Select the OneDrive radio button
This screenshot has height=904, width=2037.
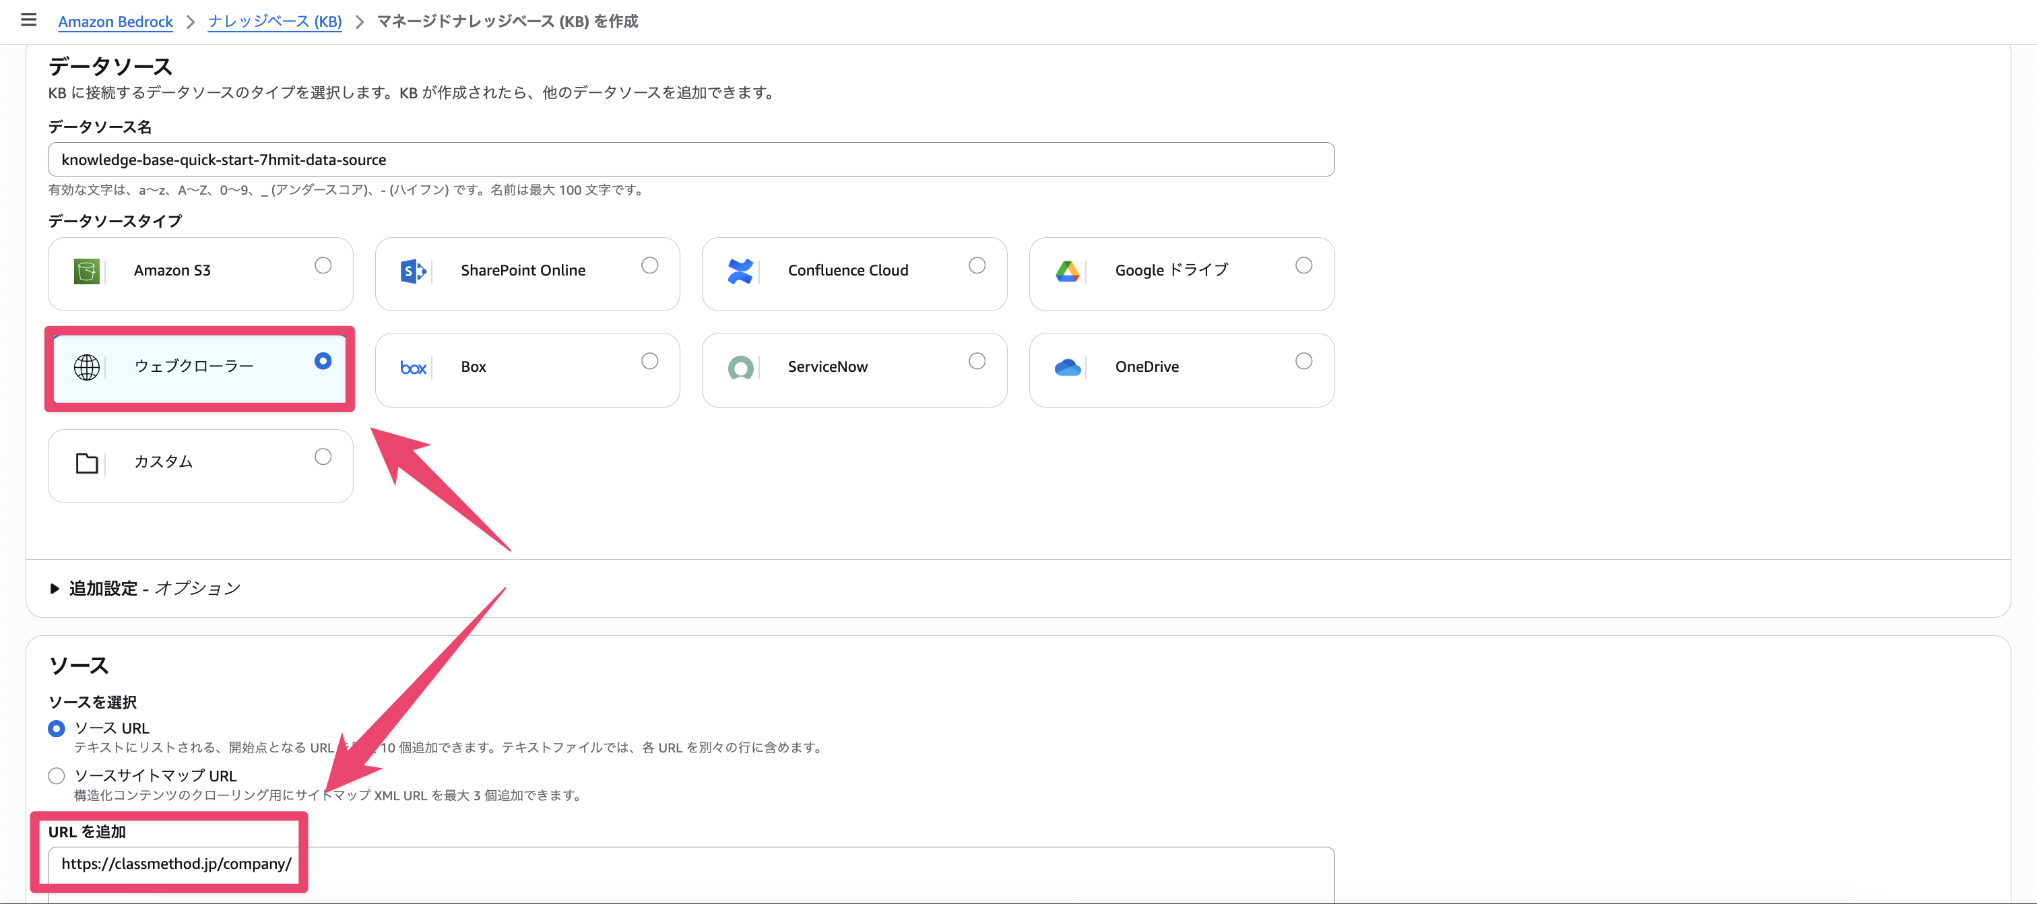(x=1304, y=360)
